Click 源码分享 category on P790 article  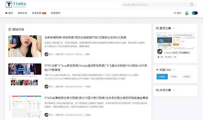60,86
